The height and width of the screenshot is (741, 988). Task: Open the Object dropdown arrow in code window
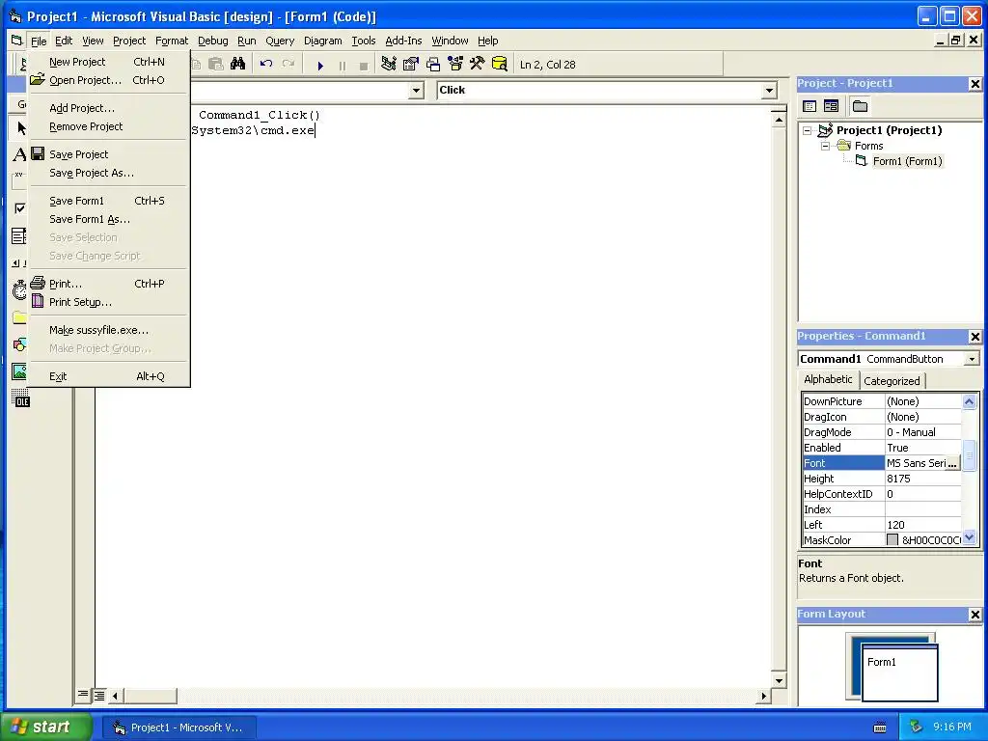pos(415,91)
